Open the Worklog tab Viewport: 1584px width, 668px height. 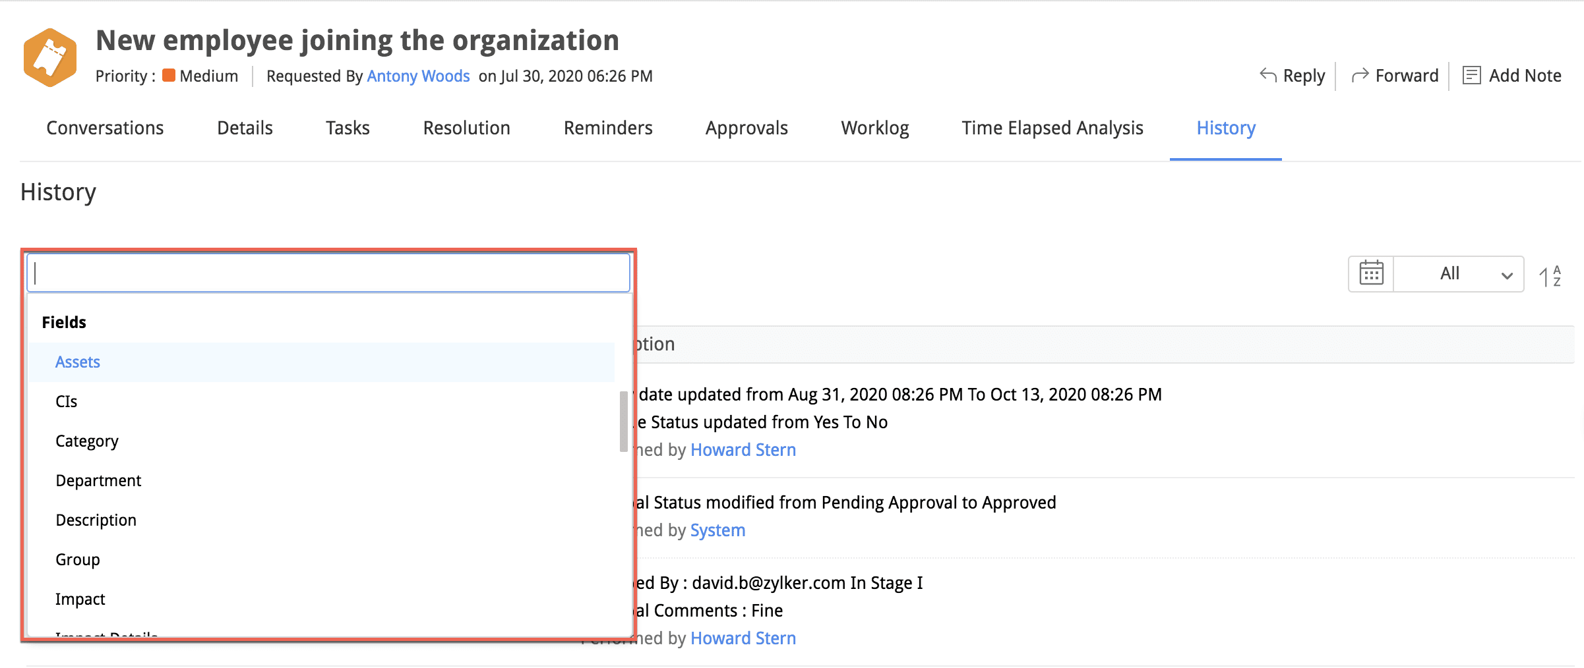coord(874,128)
